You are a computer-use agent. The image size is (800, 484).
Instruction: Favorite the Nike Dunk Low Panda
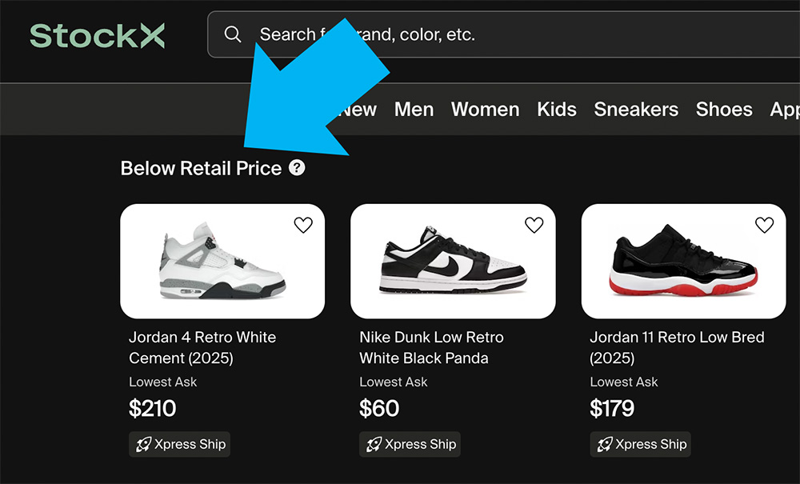[x=534, y=226]
